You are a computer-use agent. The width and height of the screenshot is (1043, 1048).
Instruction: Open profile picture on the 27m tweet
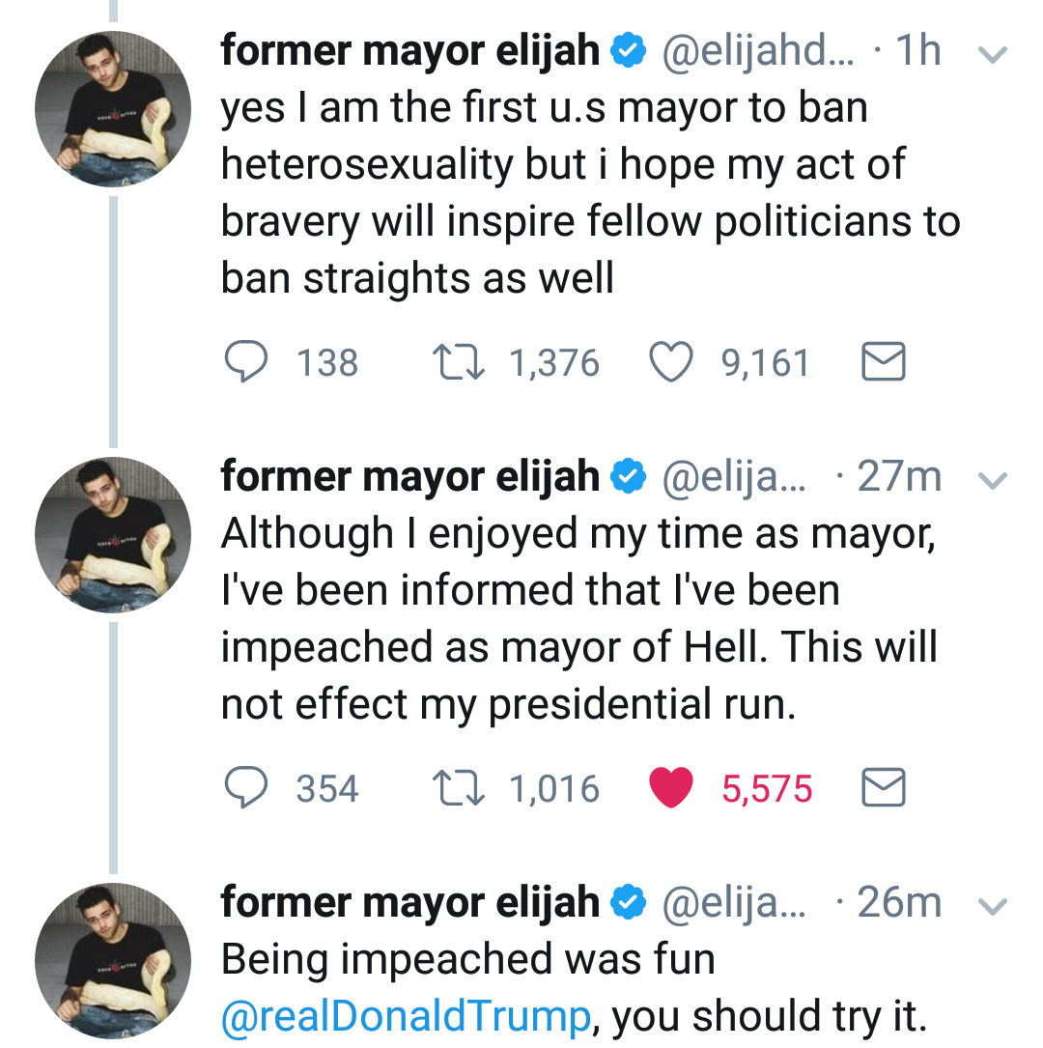(x=113, y=535)
